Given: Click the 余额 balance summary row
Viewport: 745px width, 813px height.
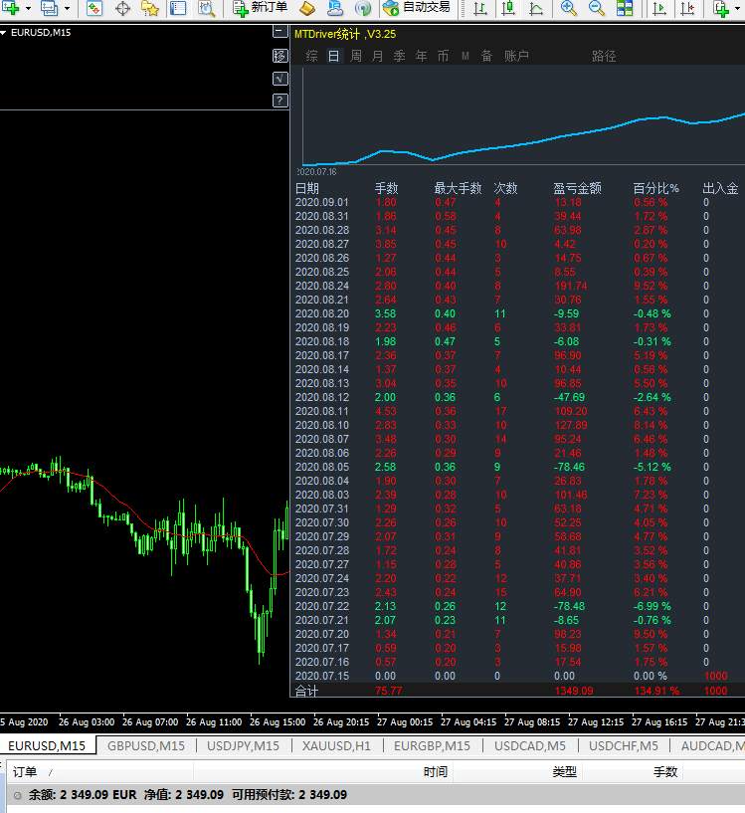Looking at the screenshot, I should point(376,795).
